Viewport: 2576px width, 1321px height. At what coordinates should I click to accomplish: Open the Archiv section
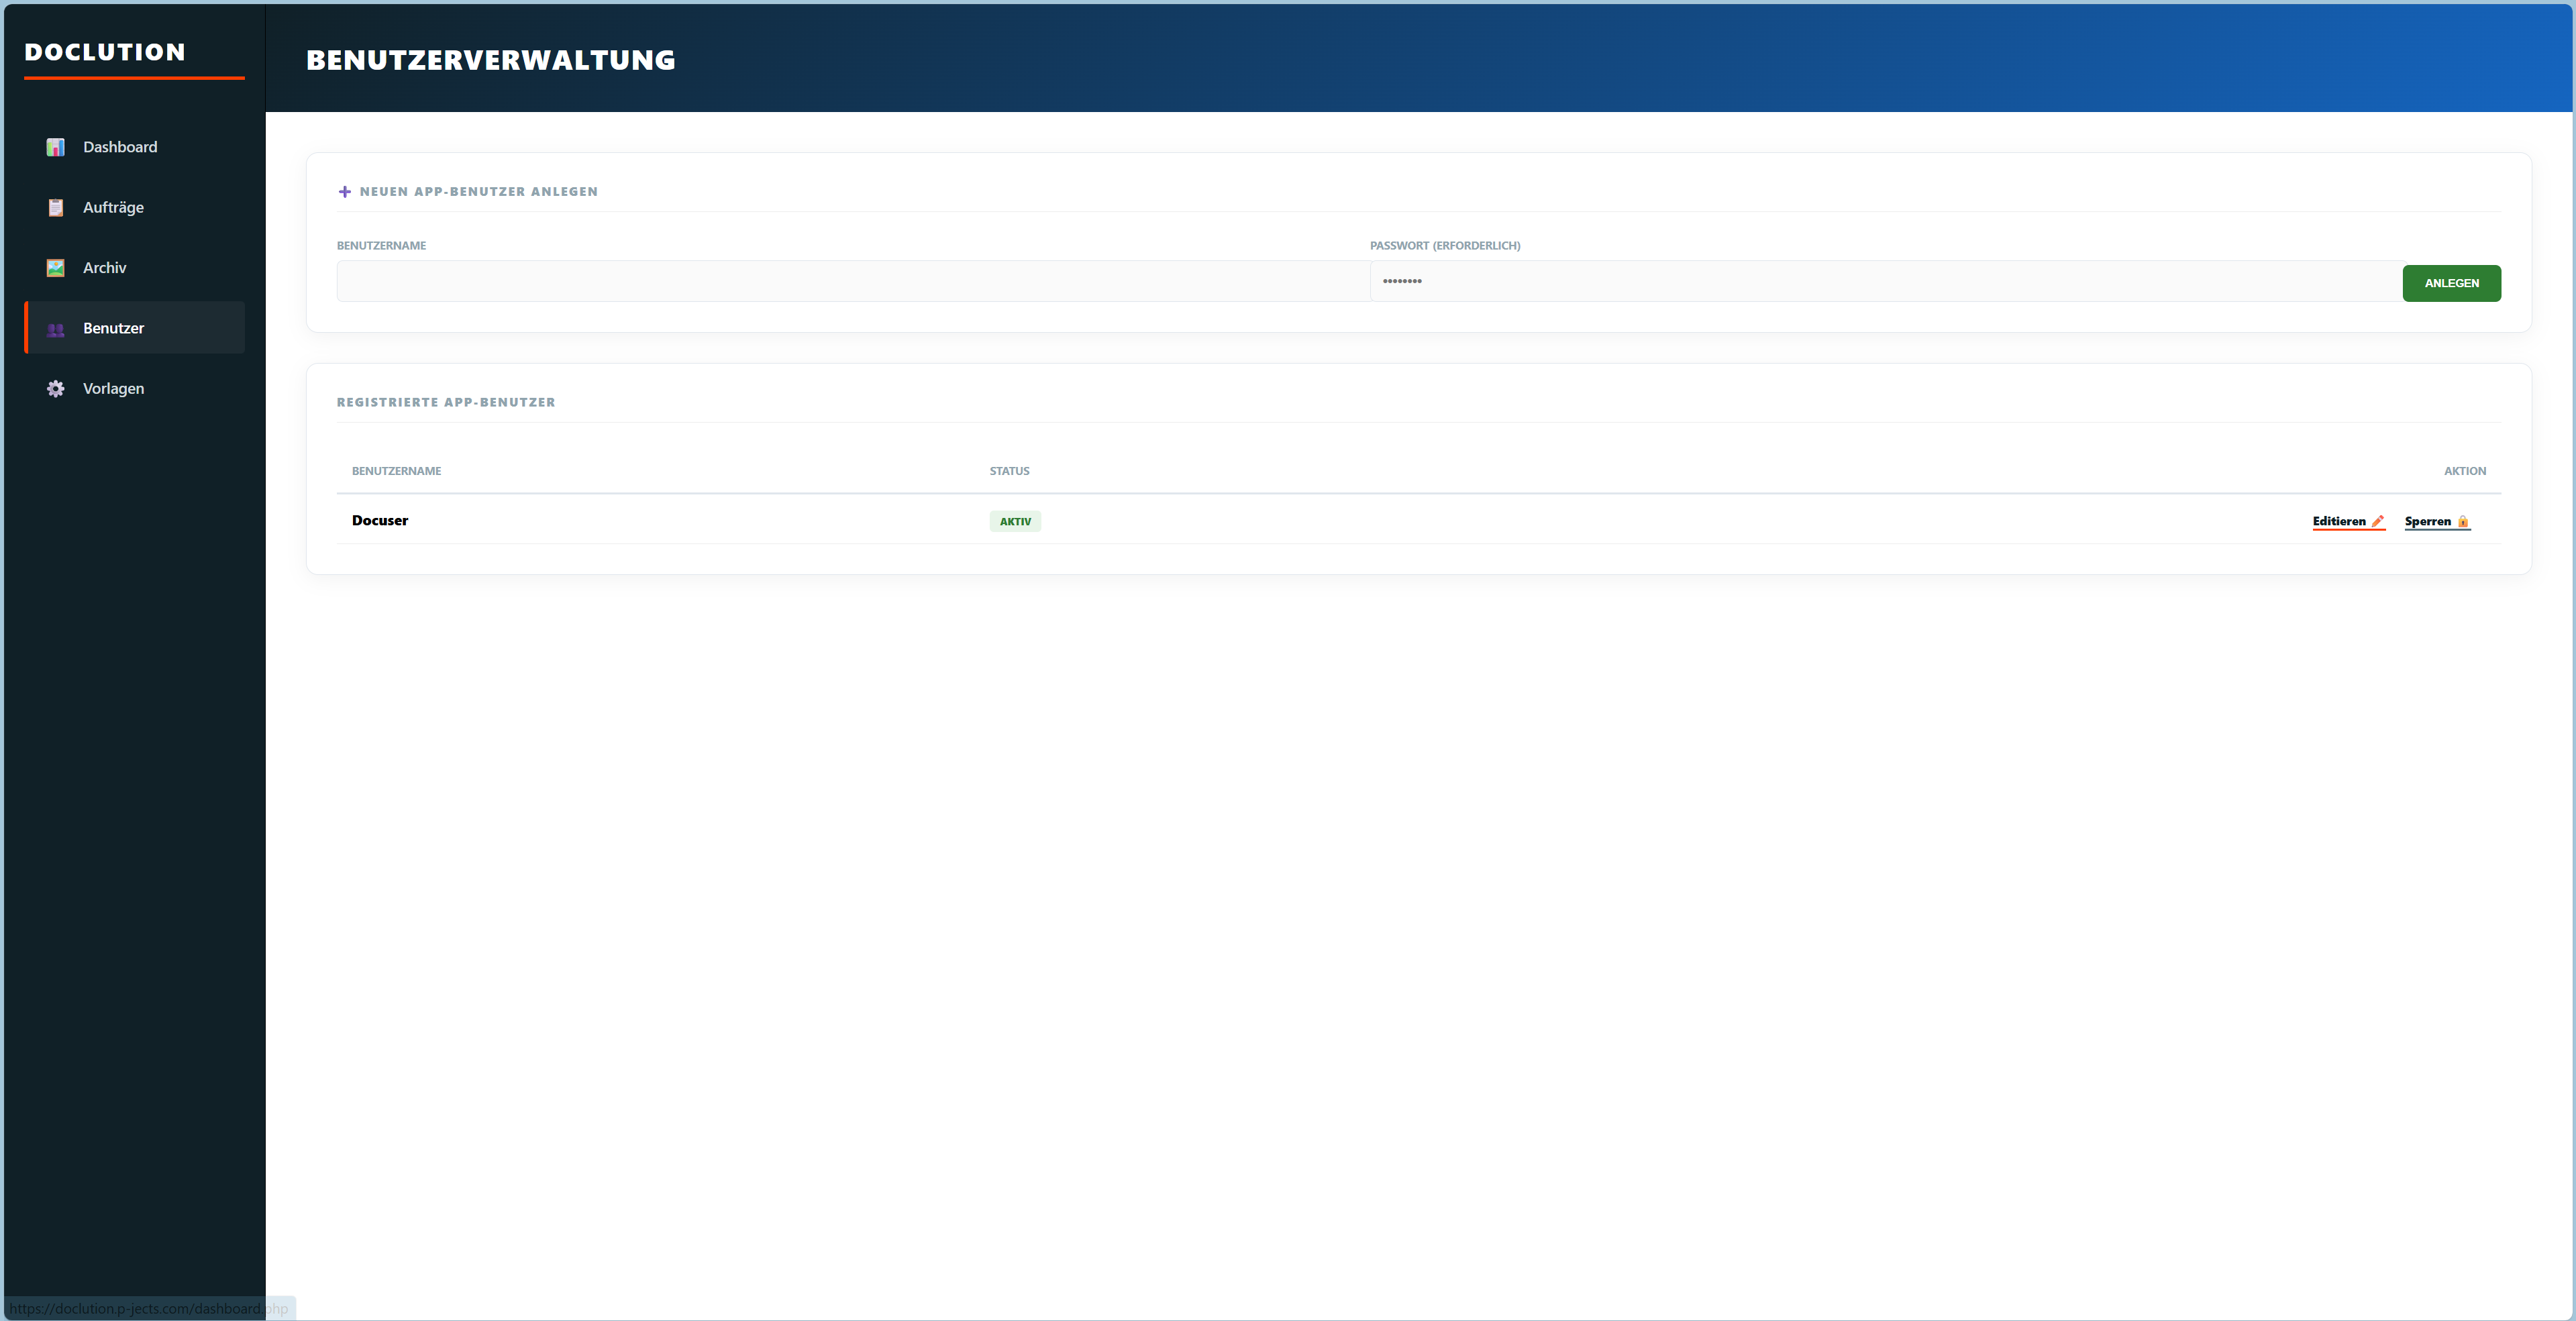coord(104,268)
